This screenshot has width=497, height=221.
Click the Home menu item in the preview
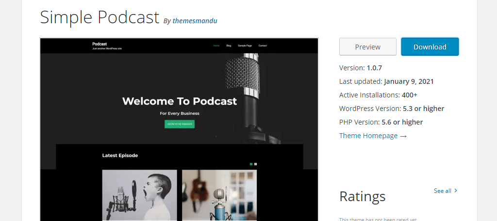point(216,46)
